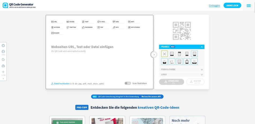Image resolution: width=255 pixels, height=124 pixels.
Task: Click the printer icon in the sidebar
Action: click(3, 66)
